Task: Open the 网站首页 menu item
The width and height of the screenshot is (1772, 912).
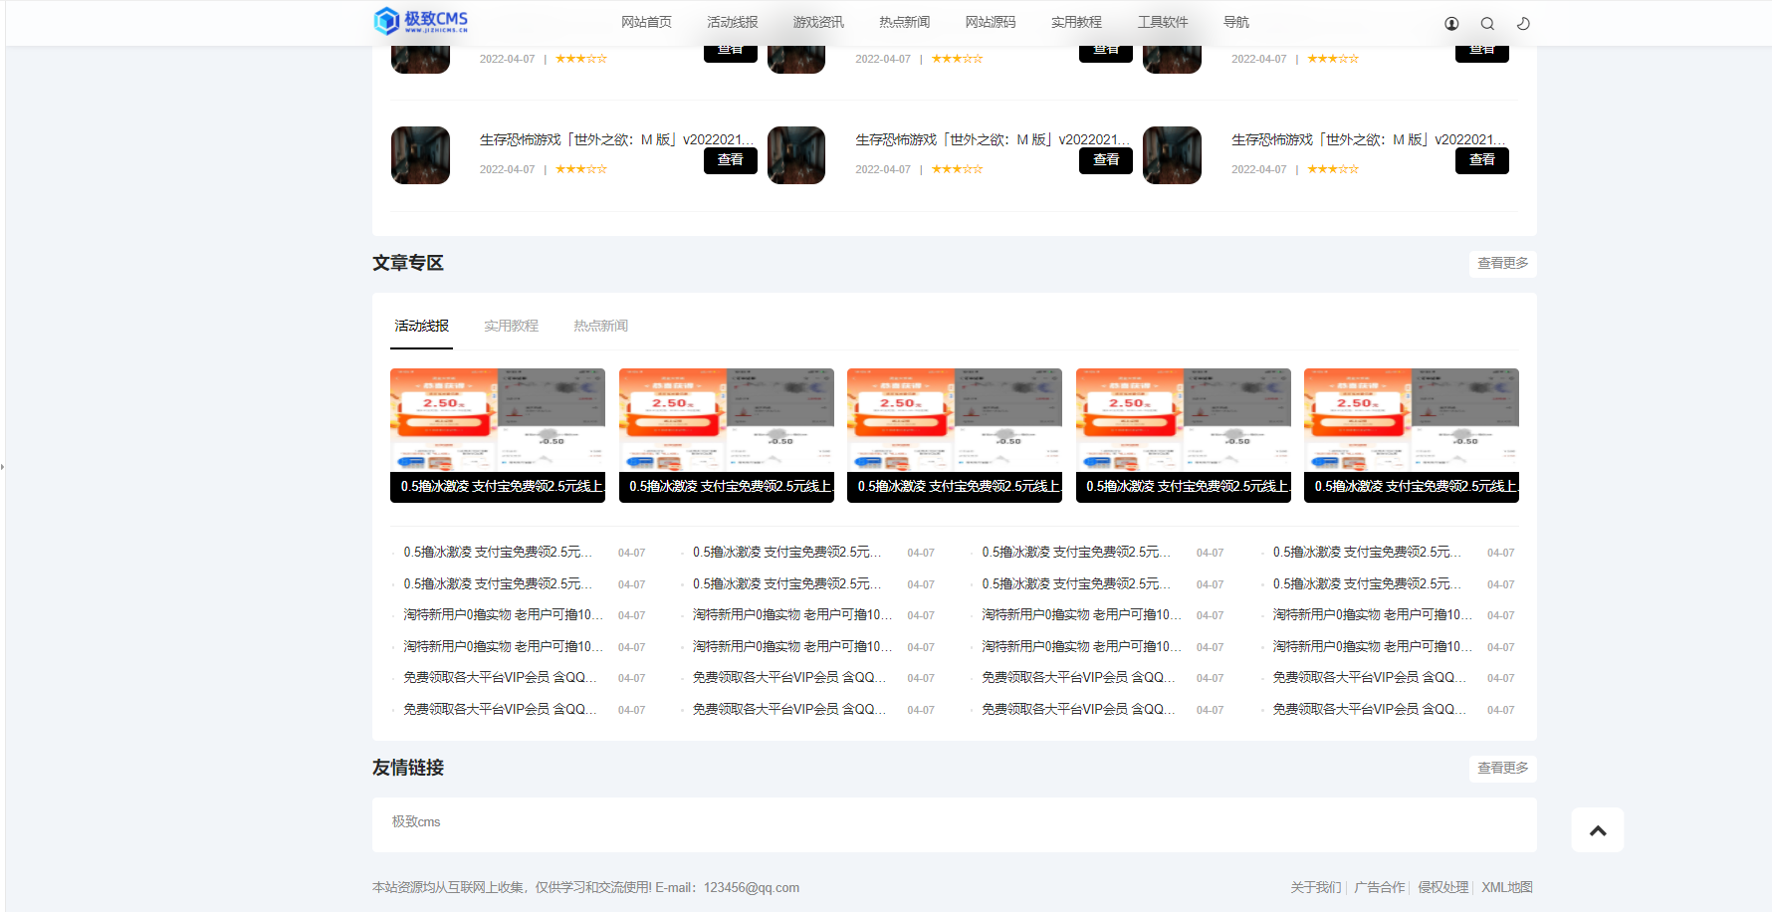Action: (645, 20)
